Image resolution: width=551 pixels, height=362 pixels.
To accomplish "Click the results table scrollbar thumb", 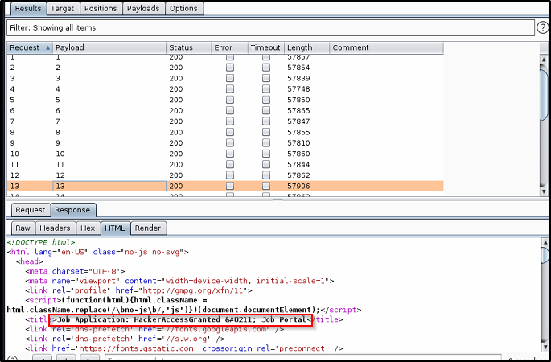I will pos(544,94).
